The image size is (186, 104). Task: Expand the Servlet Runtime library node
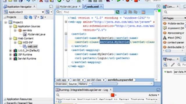tap(10, 59)
